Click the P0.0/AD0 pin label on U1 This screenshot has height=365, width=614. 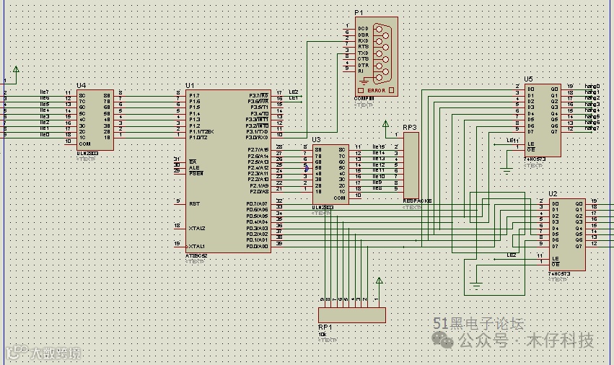[258, 246]
